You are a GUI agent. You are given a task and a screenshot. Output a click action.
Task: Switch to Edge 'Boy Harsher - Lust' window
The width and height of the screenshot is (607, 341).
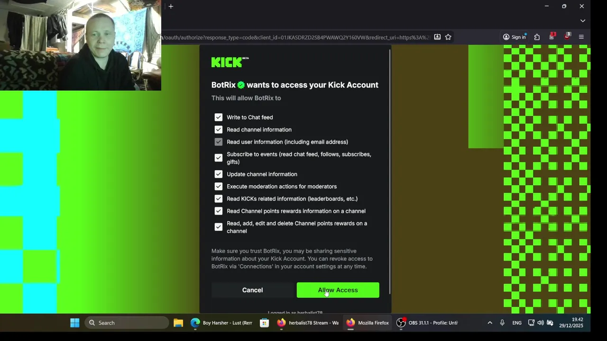[221, 323]
